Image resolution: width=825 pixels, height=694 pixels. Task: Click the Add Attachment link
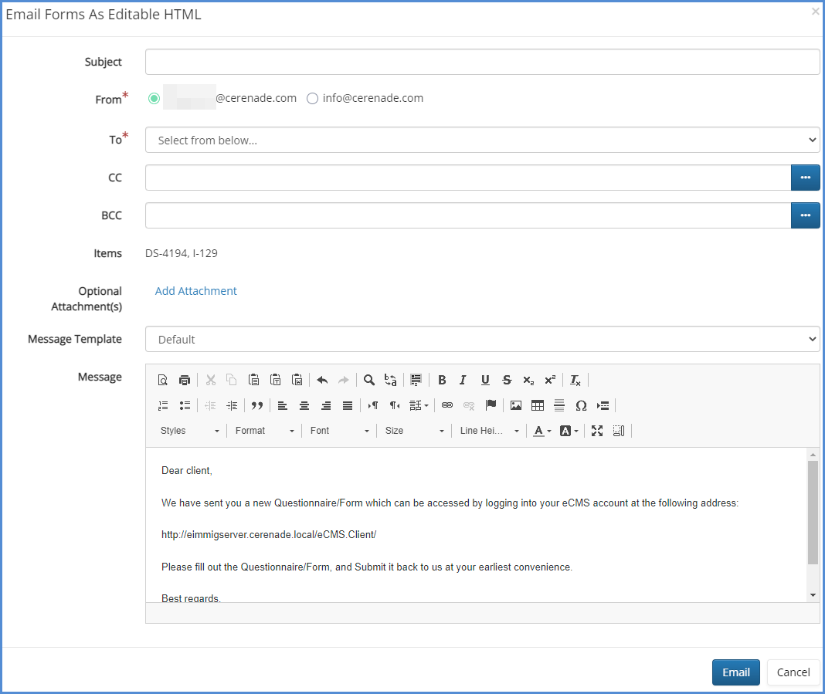(x=195, y=291)
